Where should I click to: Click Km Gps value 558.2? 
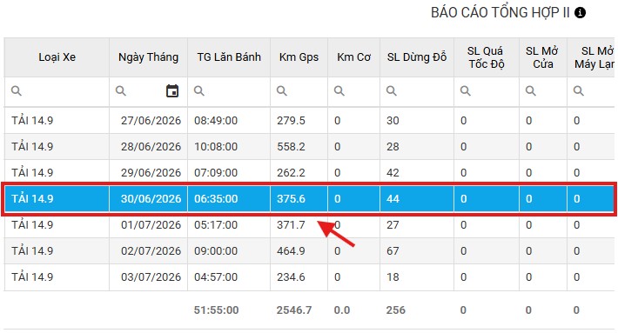(291, 146)
